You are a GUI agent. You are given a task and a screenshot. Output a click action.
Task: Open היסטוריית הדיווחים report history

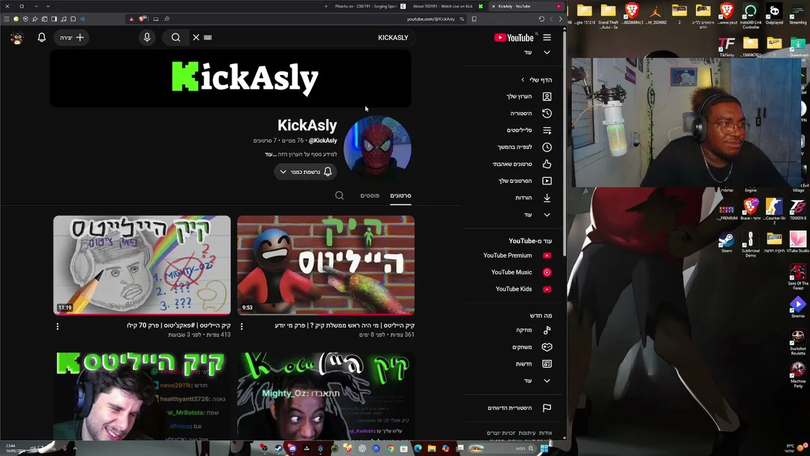click(519, 408)
